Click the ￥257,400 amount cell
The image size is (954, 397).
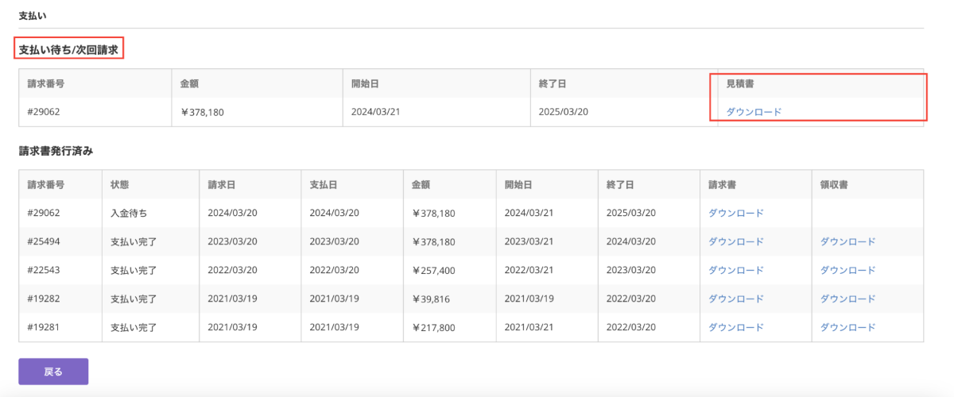pos(433,270)
